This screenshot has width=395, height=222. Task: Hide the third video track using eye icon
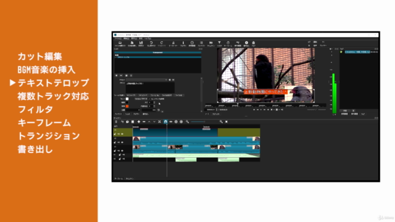122,150
